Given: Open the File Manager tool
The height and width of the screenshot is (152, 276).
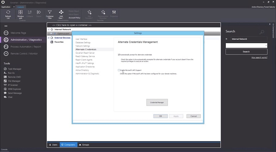Looking at the screenshot, I should click(12, 81).
